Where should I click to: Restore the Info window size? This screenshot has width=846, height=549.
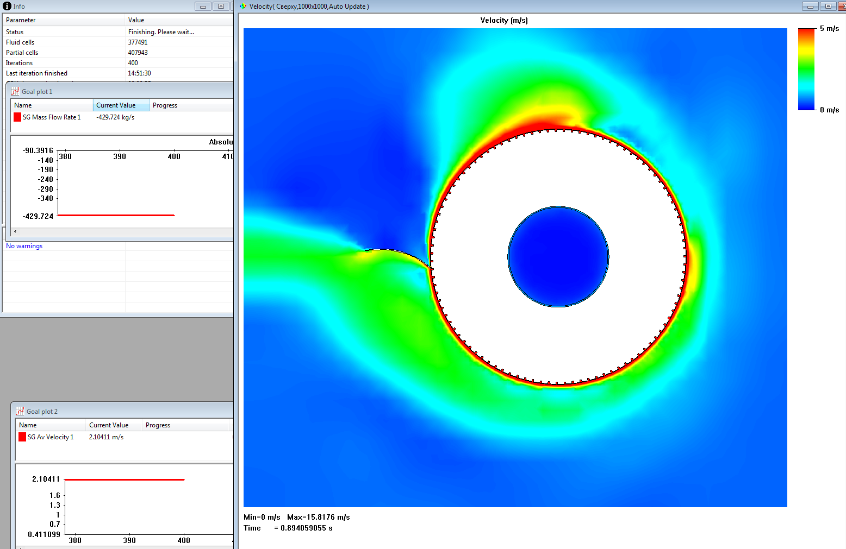tap(221, 7)
